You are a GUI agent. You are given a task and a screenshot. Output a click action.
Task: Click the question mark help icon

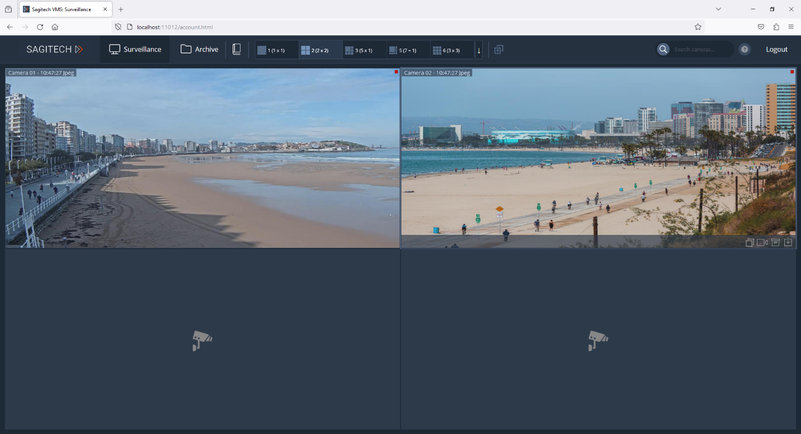(745, 49)
